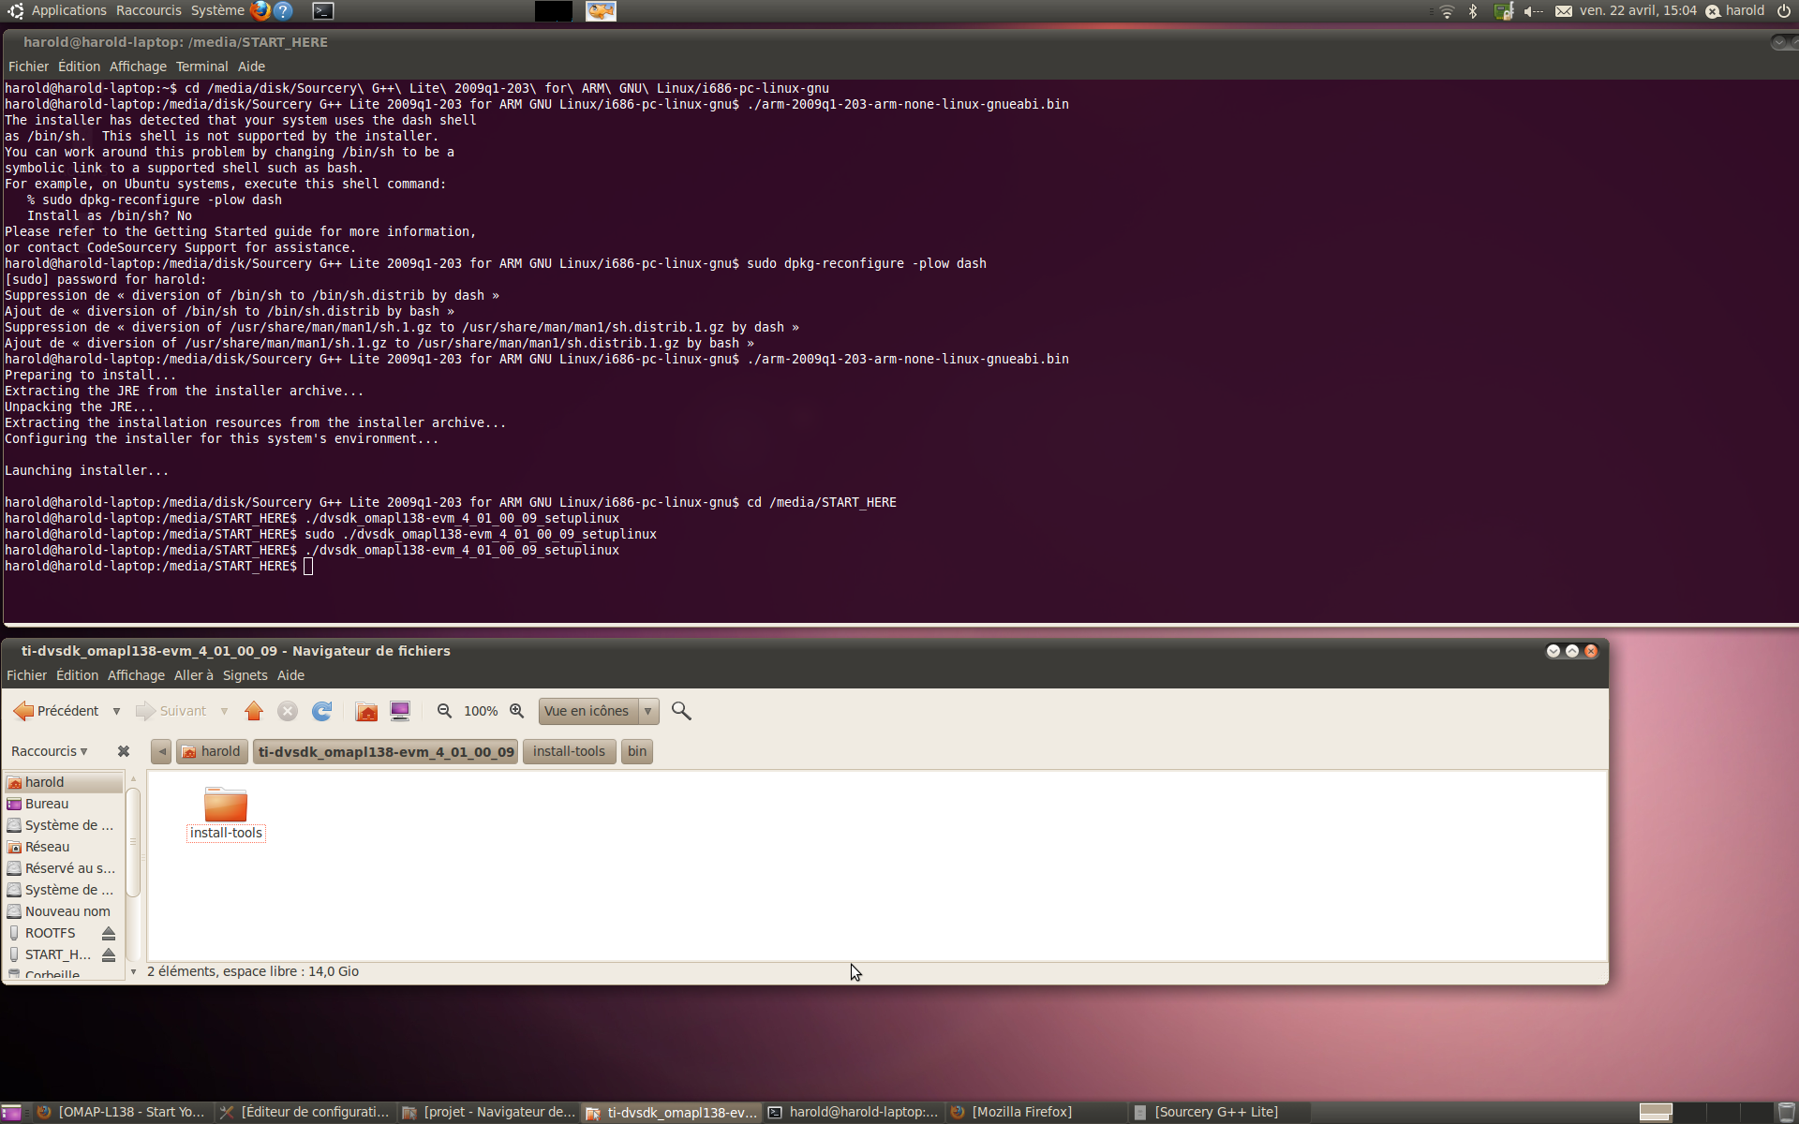Open Nouveau nom volume in sidebar

[64, 911]
